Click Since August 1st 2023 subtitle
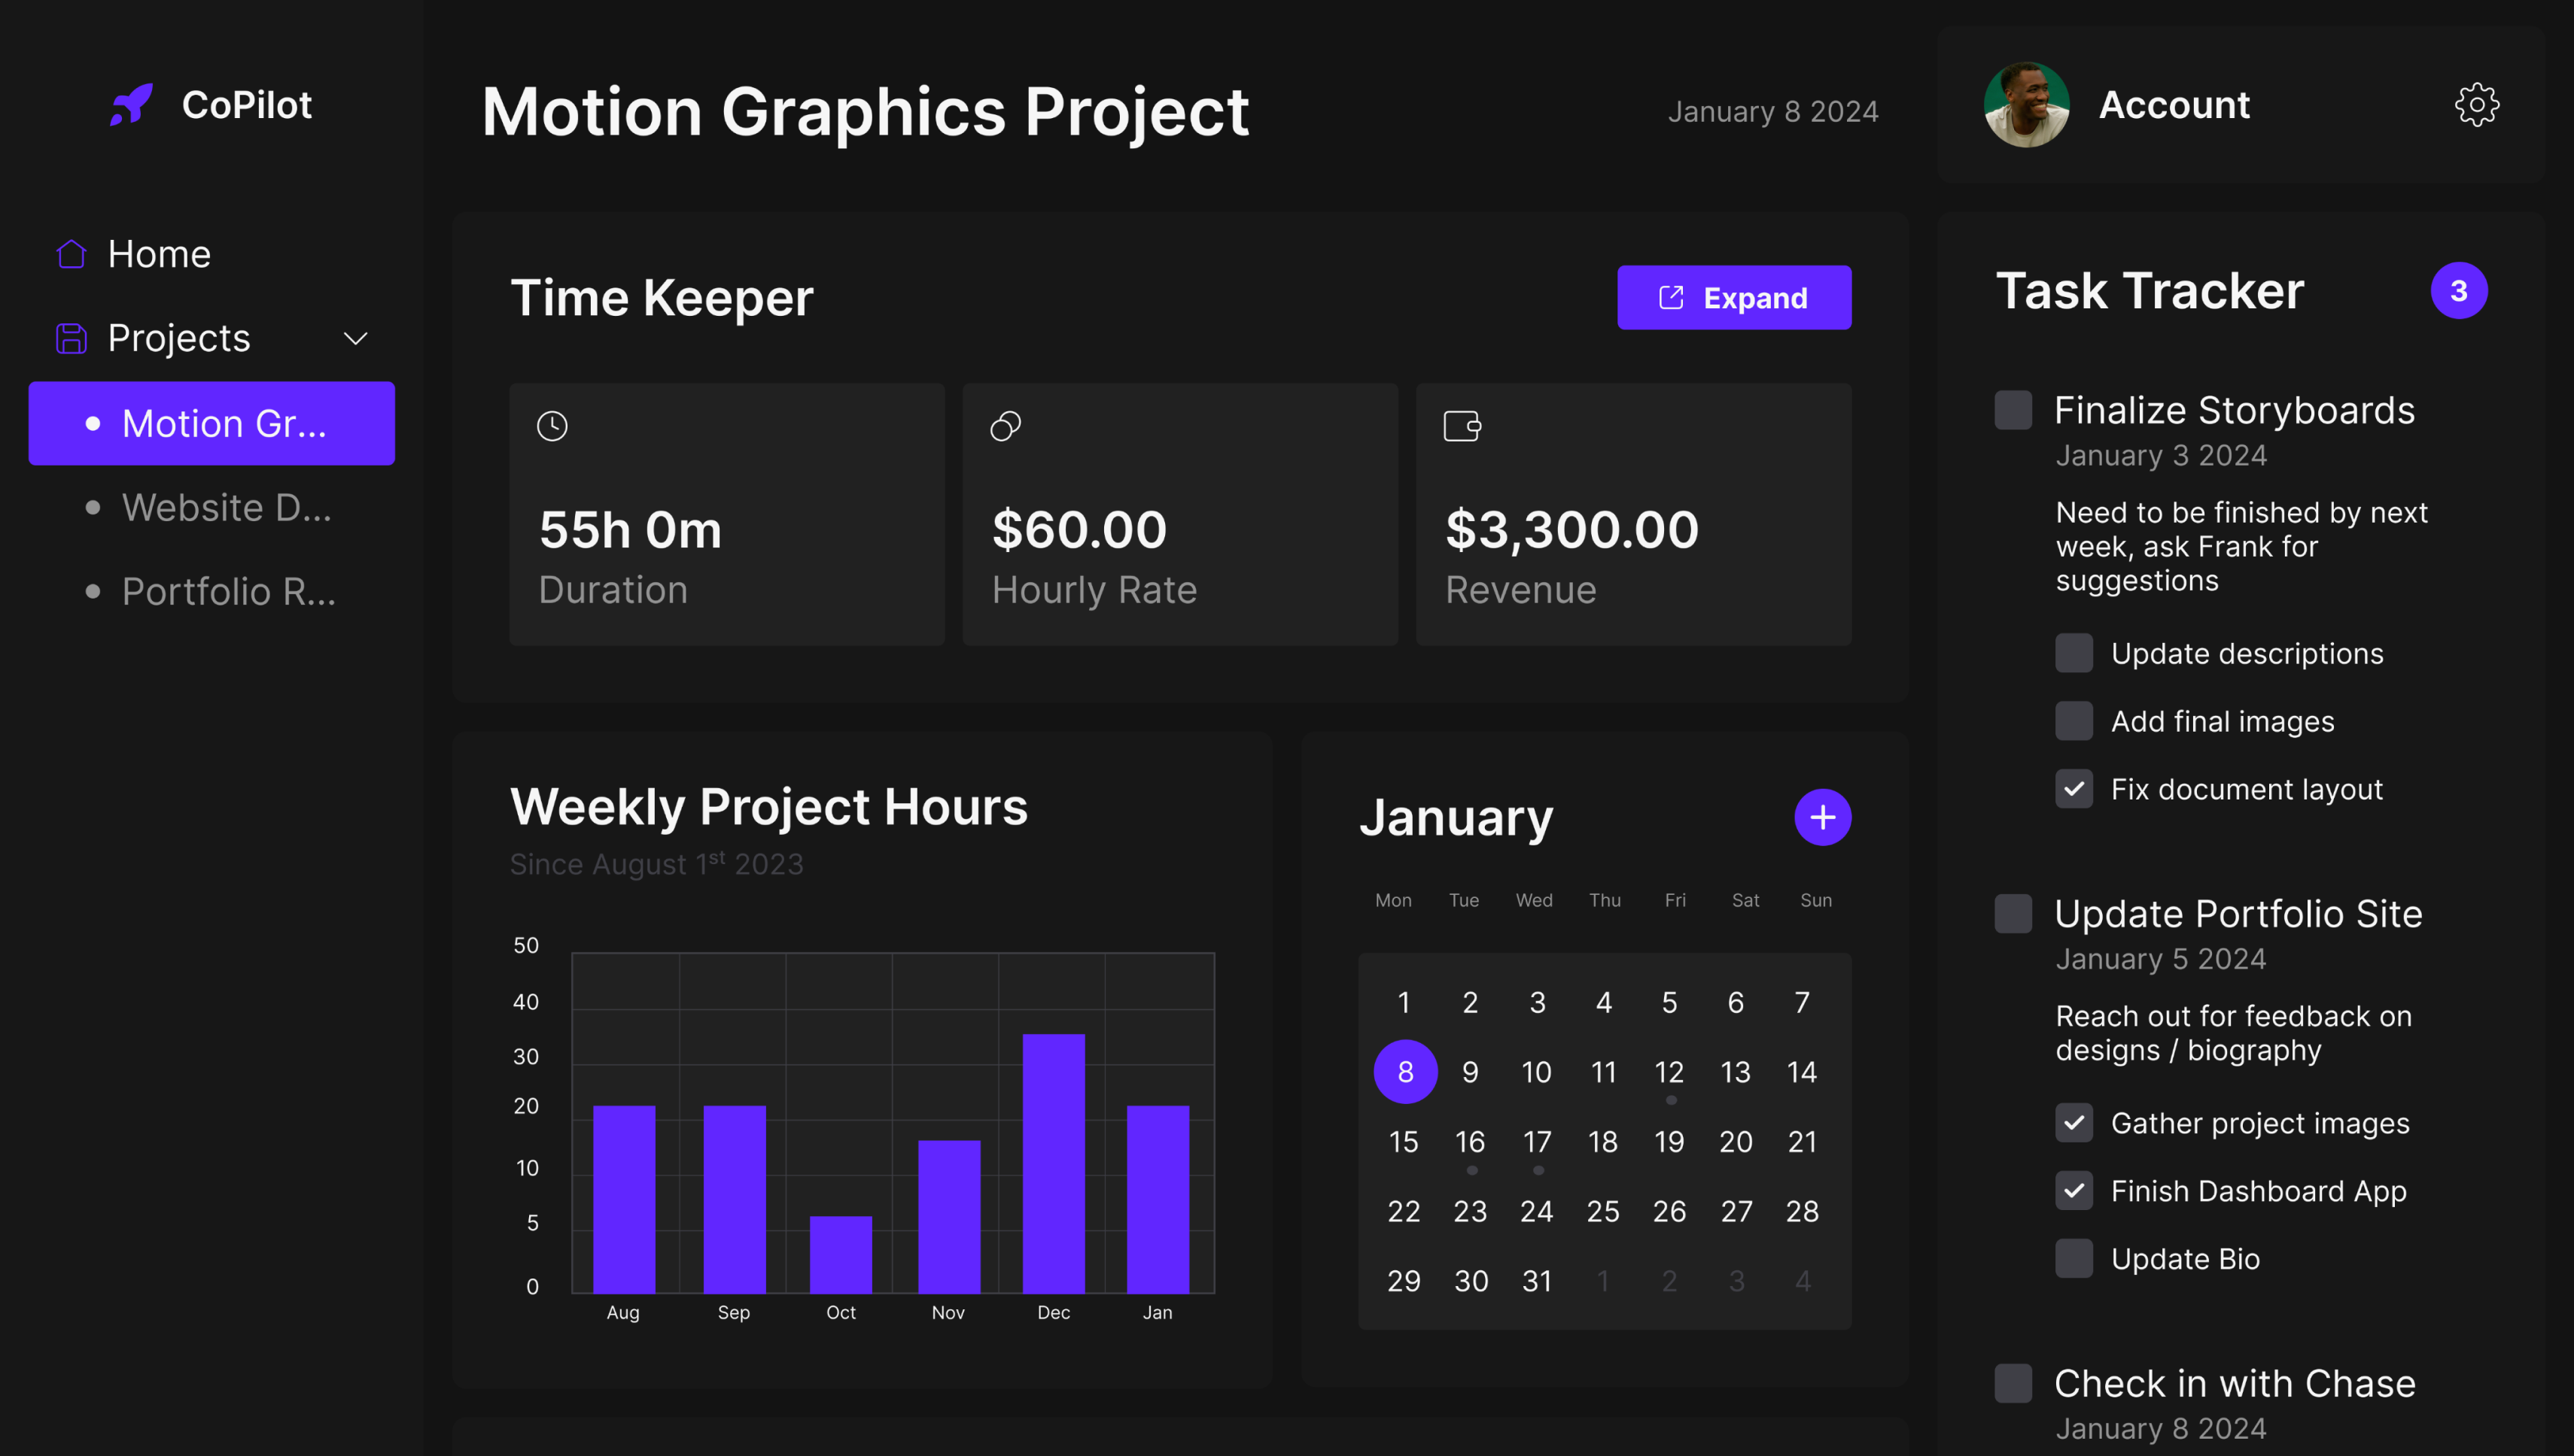 656,863
